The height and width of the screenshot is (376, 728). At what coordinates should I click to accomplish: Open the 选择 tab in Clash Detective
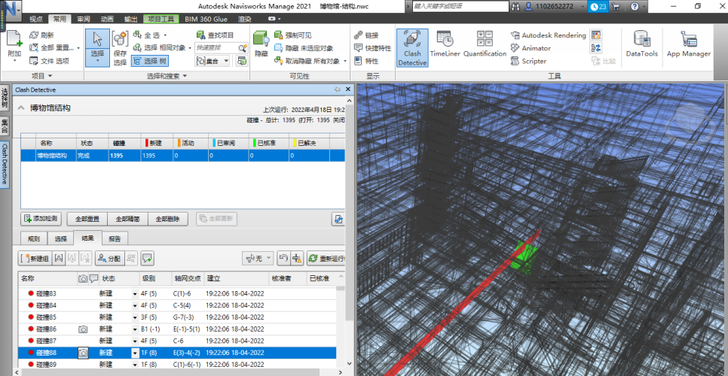click(x=61, y=239)
